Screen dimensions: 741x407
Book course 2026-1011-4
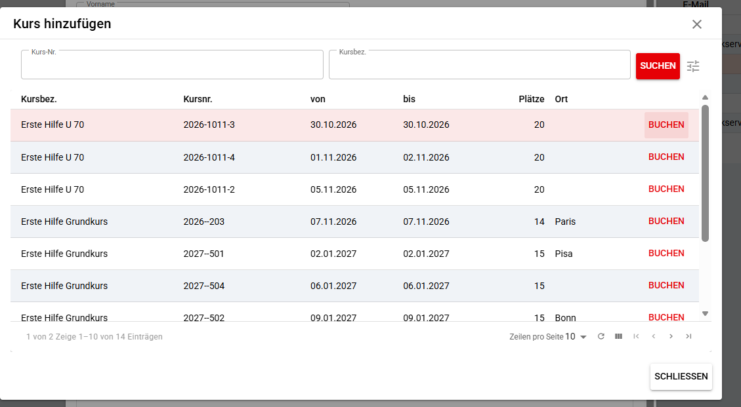[x=666, y=157]
